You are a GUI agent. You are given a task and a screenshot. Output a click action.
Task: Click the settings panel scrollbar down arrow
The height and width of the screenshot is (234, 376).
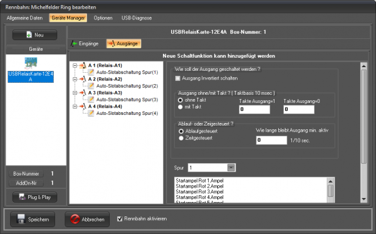[363, 199]
